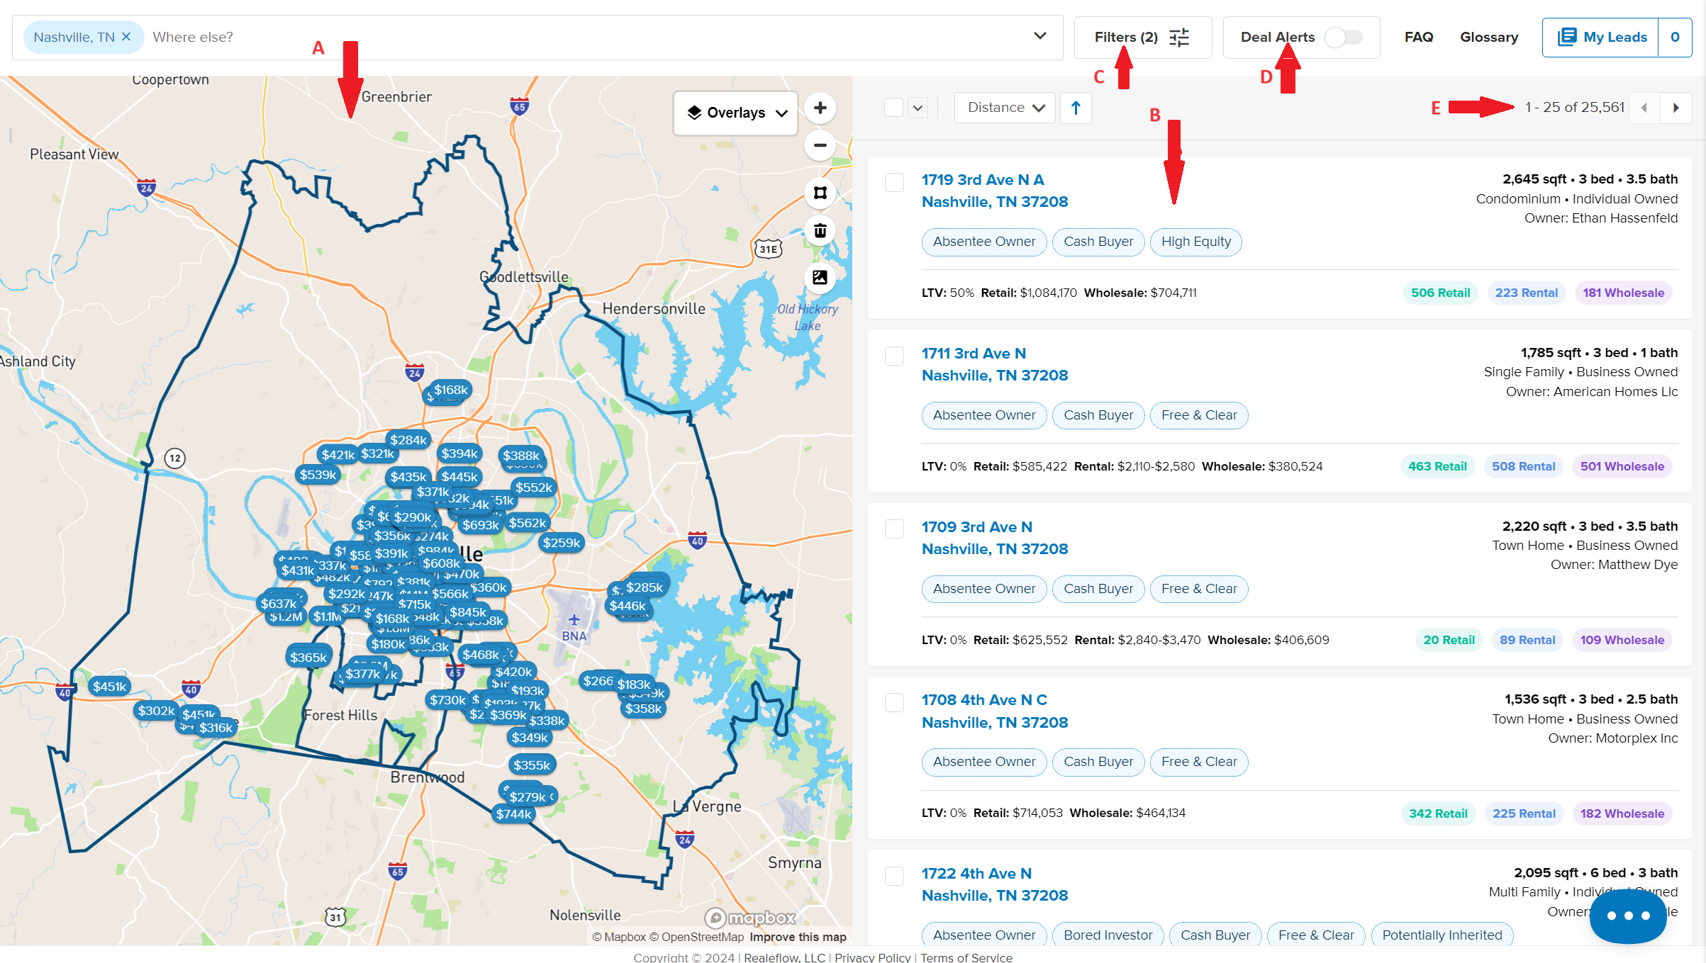Select the $302k map price marker
The image size is (1706, 963).
click(x=156, y=710)
